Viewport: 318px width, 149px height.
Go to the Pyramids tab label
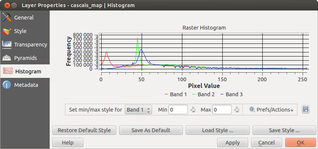click(25, 58)
